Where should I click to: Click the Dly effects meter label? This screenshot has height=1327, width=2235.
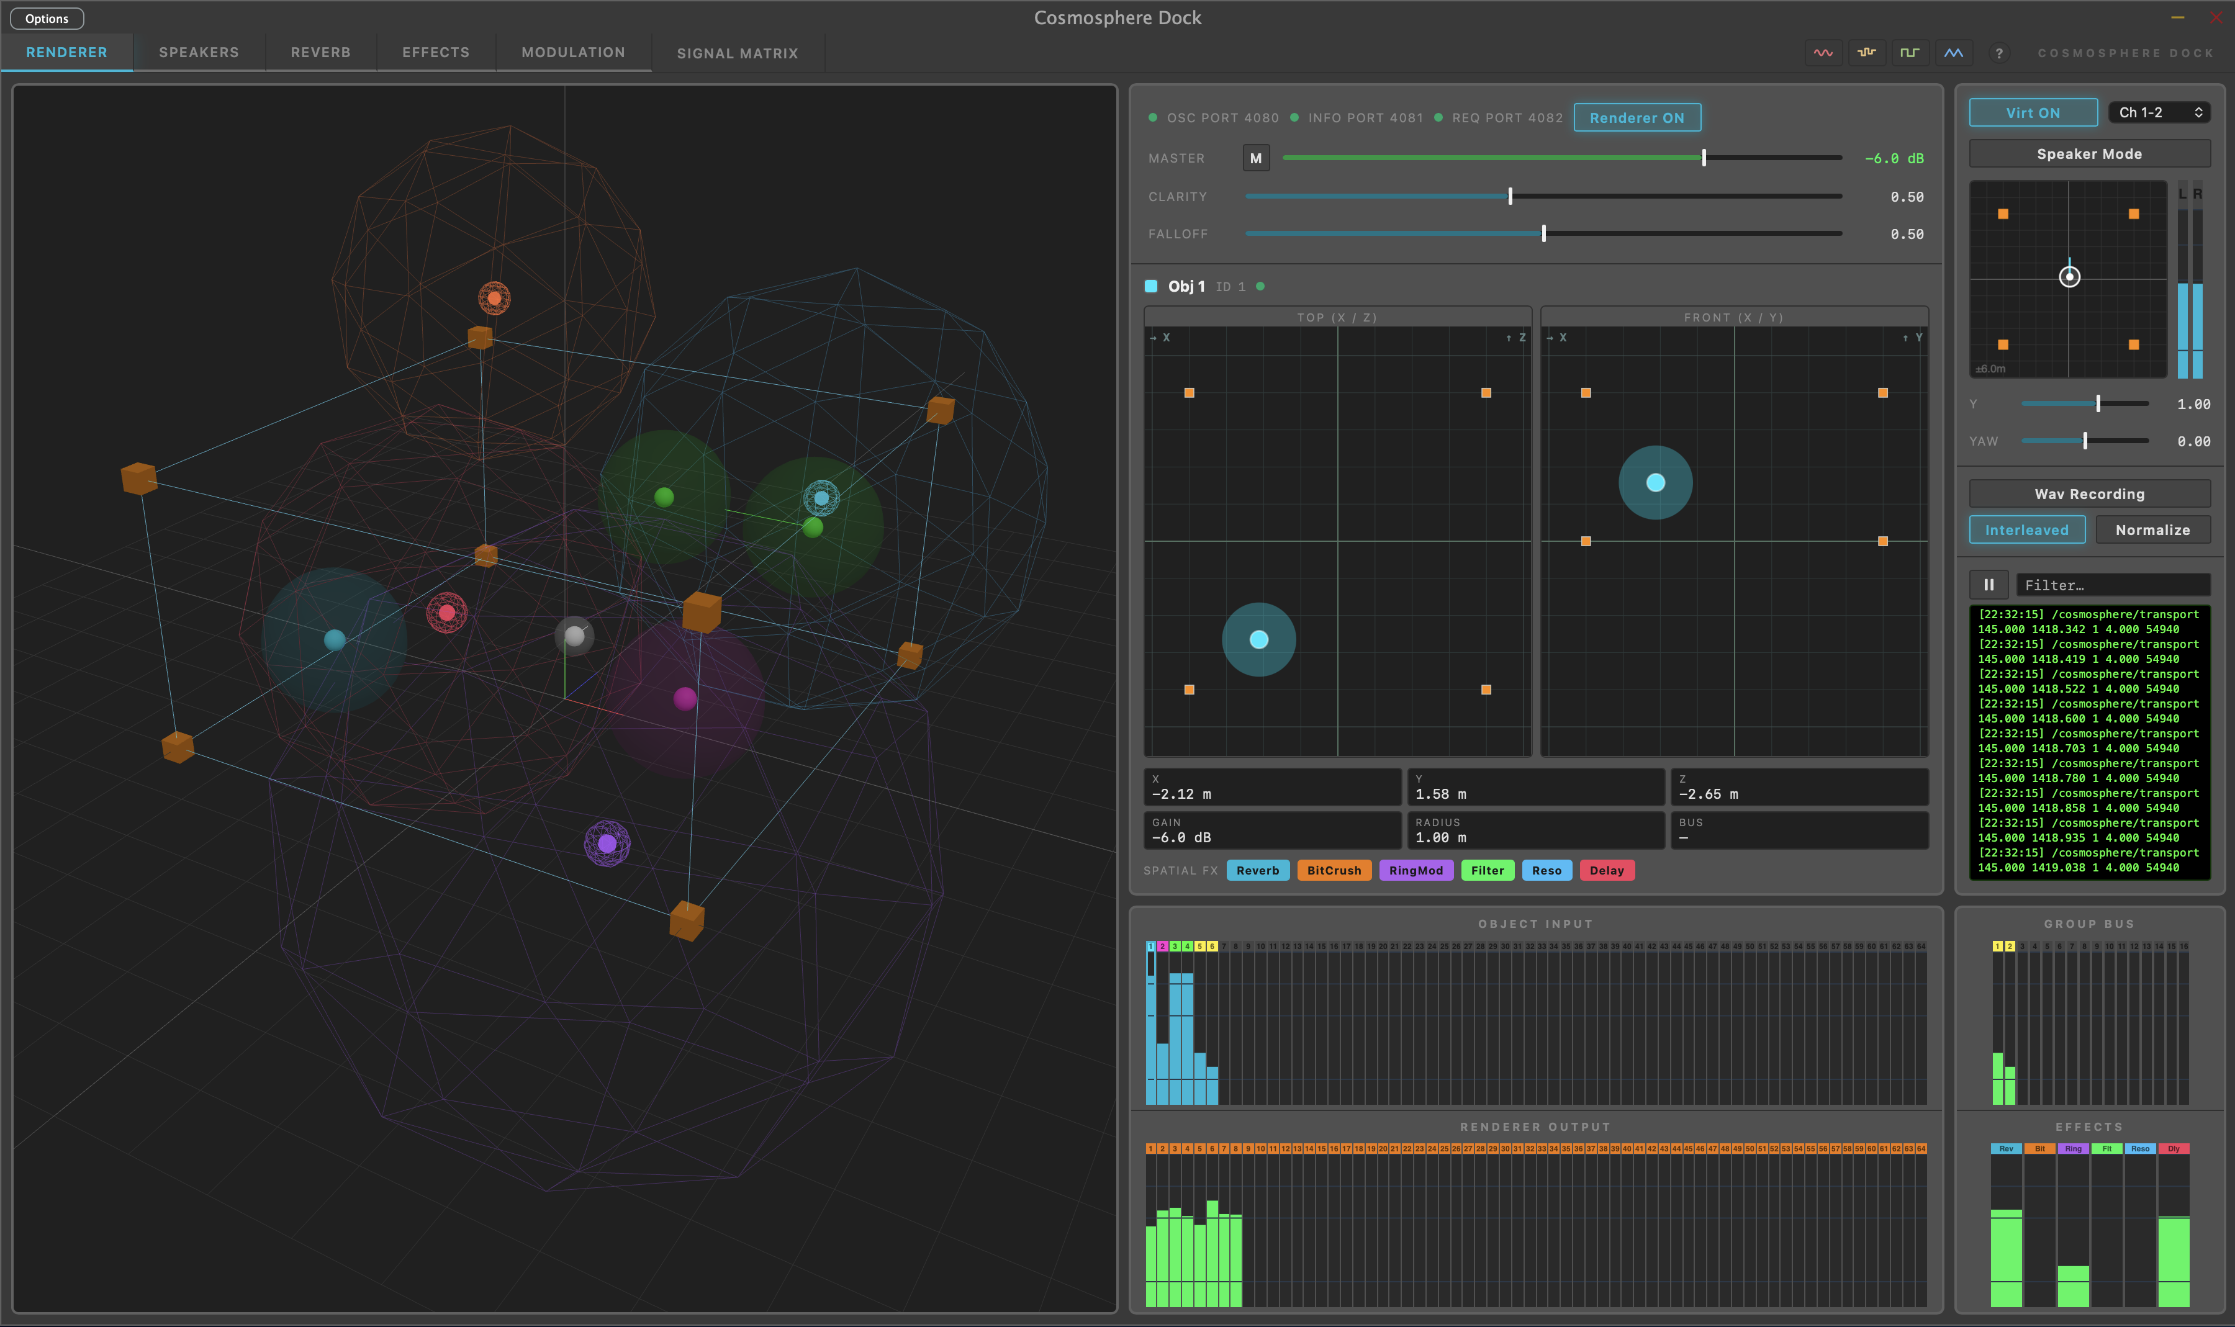[x=2174, y=1149]
